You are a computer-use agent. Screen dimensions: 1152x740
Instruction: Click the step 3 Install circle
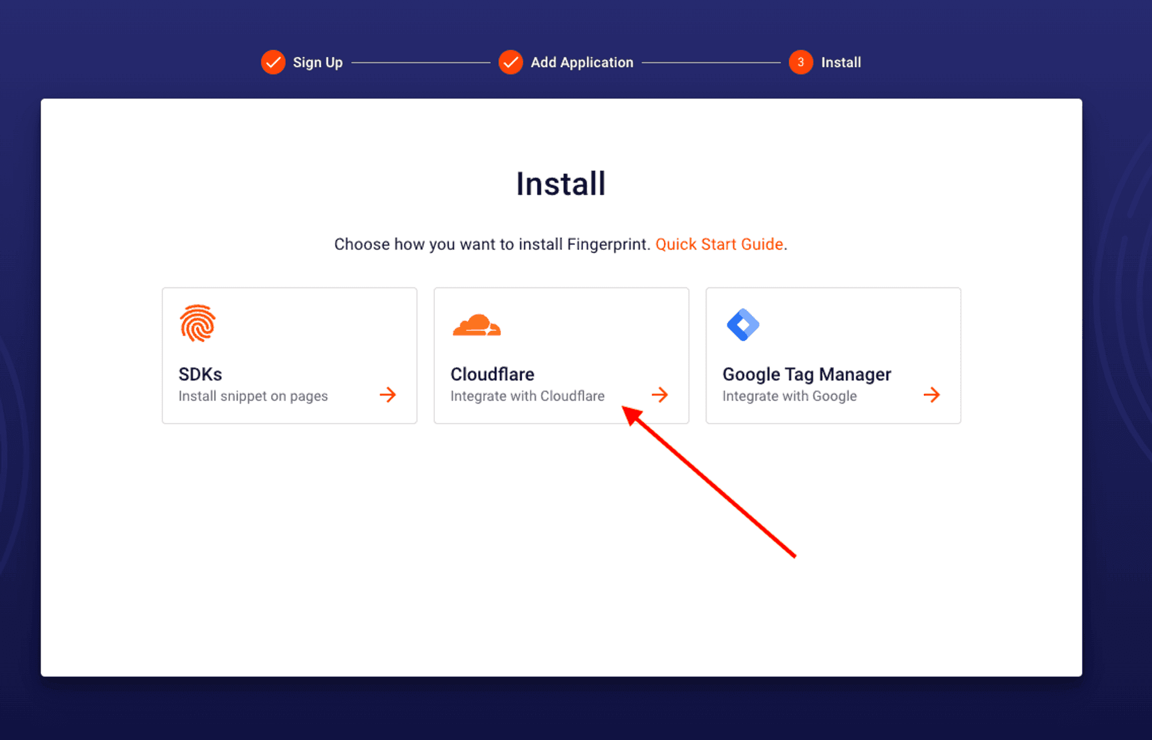801,62
